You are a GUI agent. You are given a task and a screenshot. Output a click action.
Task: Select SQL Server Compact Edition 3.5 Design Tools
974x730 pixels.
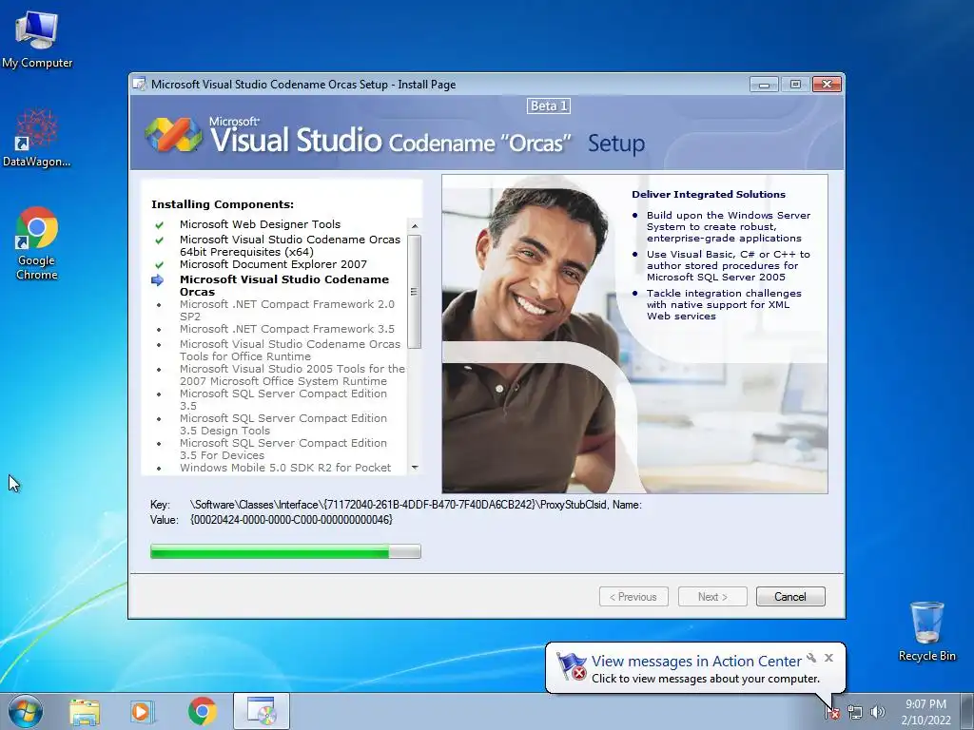tap(283, 425)
